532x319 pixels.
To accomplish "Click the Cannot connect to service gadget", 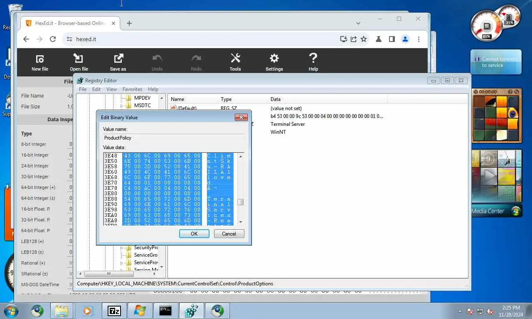I will coord(496,62).
